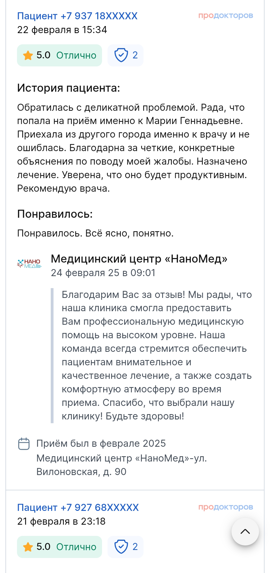Click the second review's date 21 февраля в 23:18
The height and width of the screenshot is (573, 270).
(x=61, y=521)
